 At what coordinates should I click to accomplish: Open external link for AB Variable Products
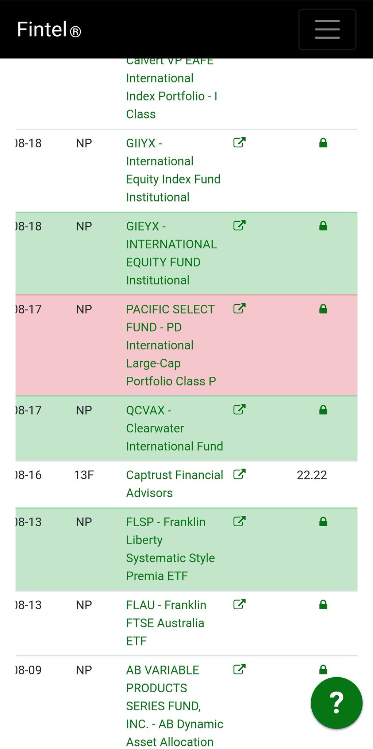click(239, 669)
